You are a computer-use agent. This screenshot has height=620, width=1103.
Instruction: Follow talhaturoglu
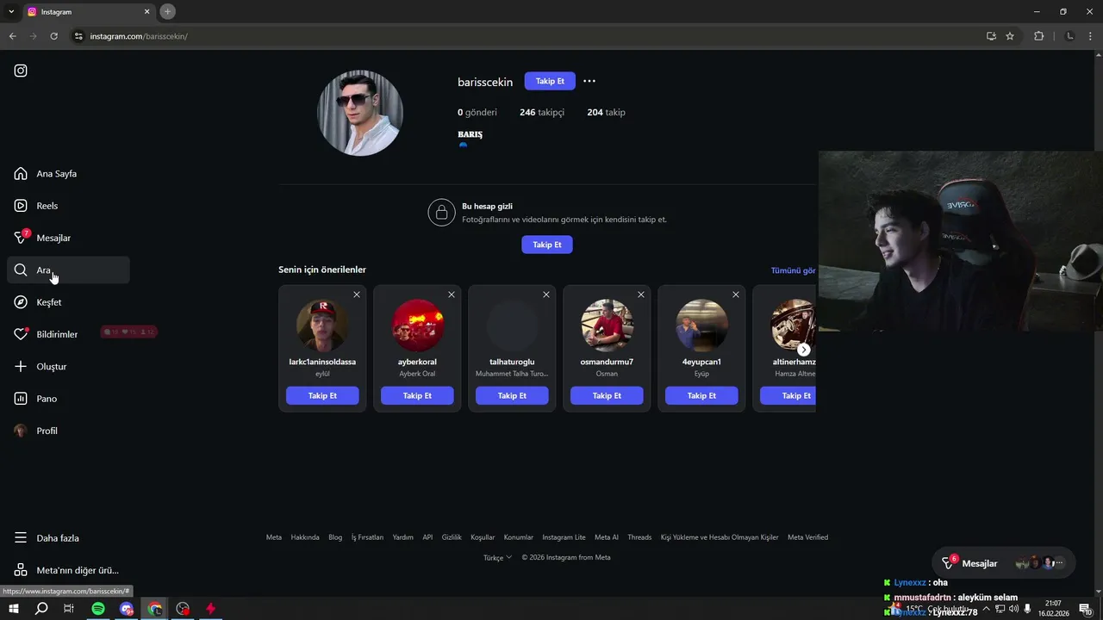pos(512,396)
